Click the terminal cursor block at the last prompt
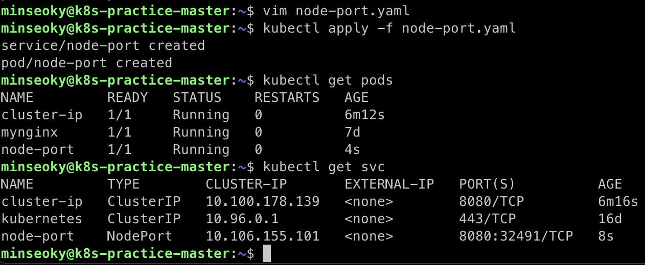645x265 pixels. [266, 253]
